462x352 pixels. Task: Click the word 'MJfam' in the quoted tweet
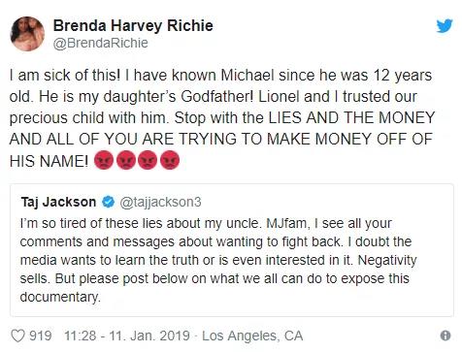click(x=285, y=224)
